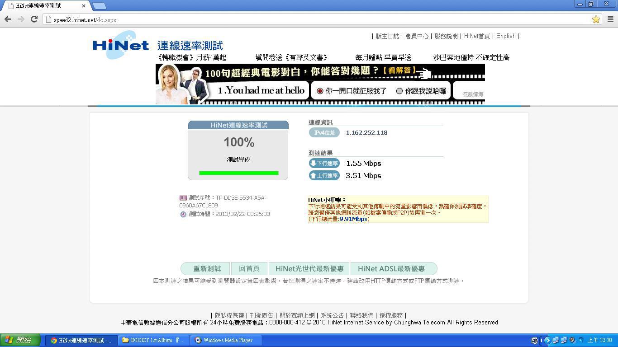Click the upload result 3.51 Mbps
The height and width of the screenshot is (347, 618).
(x=363, y=175)
